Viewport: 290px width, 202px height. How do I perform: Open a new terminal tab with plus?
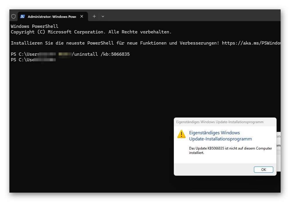pos(94,16)
